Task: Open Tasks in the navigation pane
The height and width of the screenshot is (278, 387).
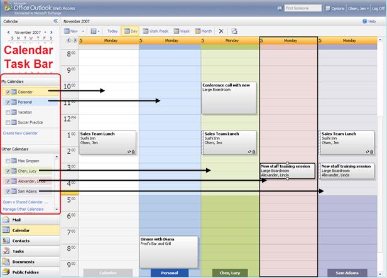Action: click(x=30, y=251)
